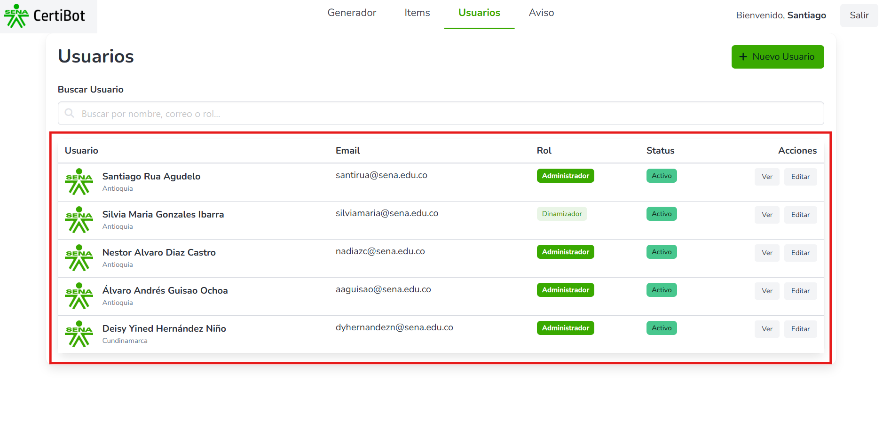Focus the Buscar Usuario search field
This screenshot has width=883, height=428.
point(441,114)
